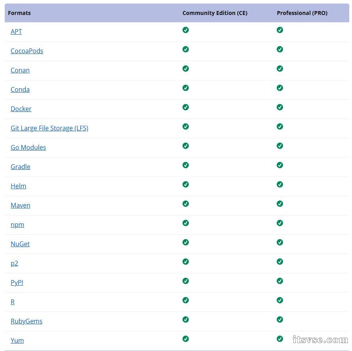Click the Professional (PRO) column header
The height and width of the screenshot is (351, 352).
(x=302, y=13)
